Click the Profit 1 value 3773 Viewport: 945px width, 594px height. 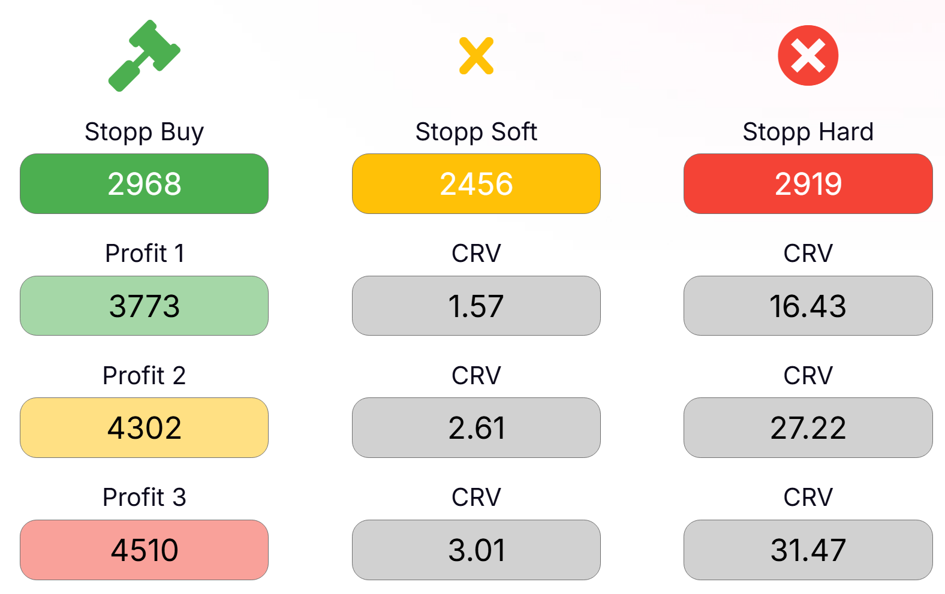145,306
